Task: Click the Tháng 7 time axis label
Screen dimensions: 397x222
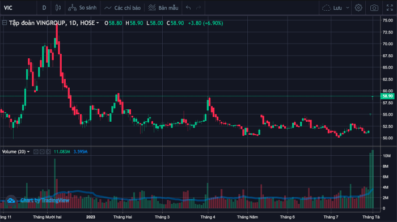Action: click(331, 217)
